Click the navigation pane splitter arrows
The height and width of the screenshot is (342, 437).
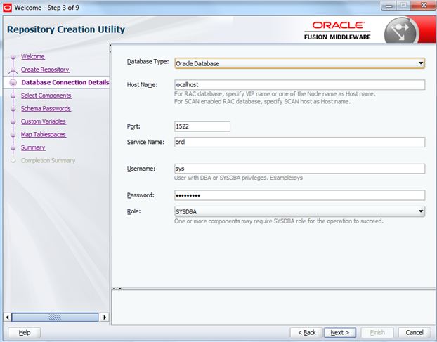110,48
